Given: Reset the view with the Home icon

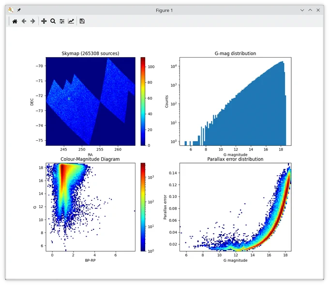Looking at the screenshot, I should (15, 21).
